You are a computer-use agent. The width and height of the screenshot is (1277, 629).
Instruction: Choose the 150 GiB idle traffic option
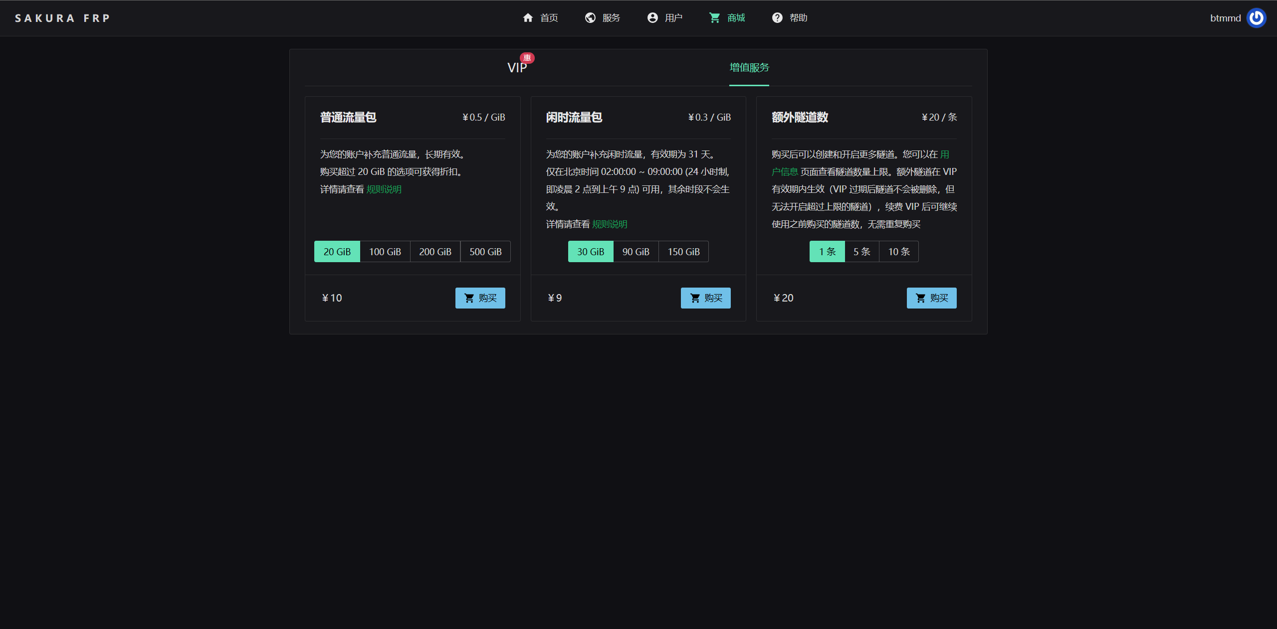683,252
